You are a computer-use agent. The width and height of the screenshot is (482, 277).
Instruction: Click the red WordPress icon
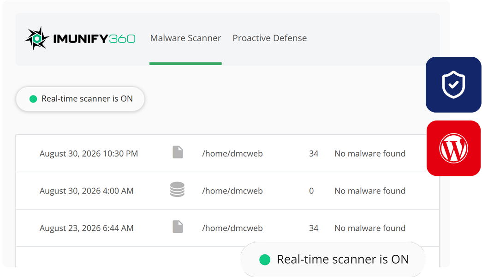(x=453, y=148)
